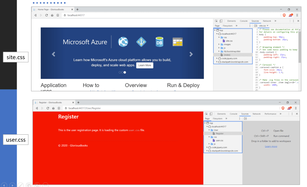Screen dimensions: 307x187
Task: Open new tab next to Register tab
Action: point(78,103)
